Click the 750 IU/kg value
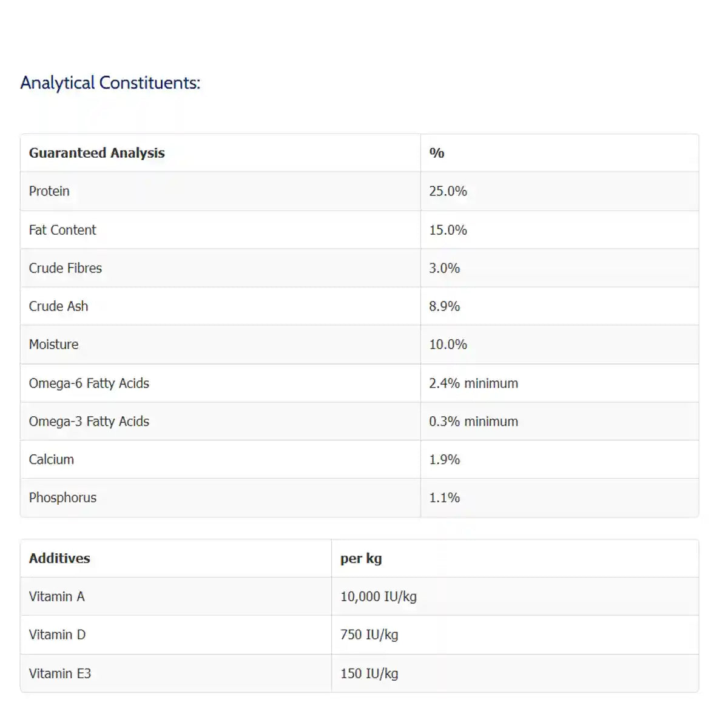728x728 pixels. tap(369, 635)
